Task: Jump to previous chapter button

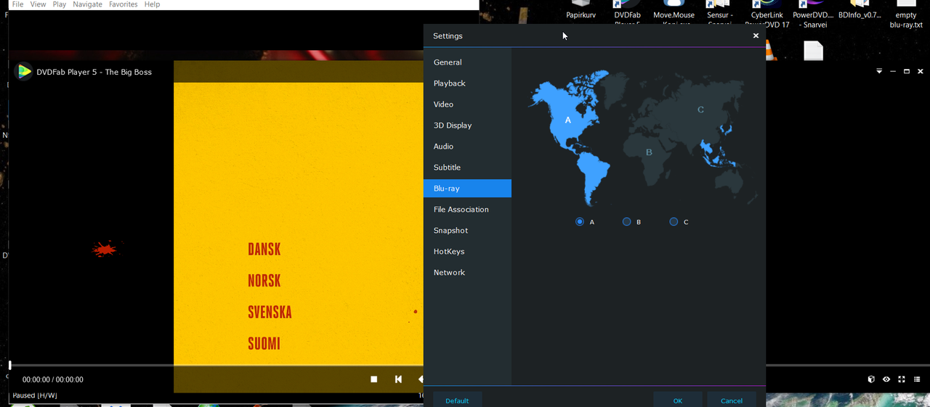Action: [398, 379]
